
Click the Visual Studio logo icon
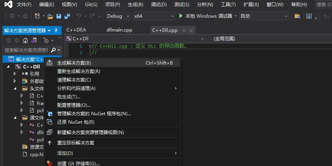[x=8, y=4]
